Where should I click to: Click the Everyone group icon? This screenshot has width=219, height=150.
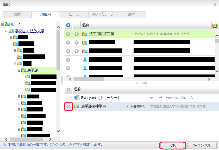77,98
